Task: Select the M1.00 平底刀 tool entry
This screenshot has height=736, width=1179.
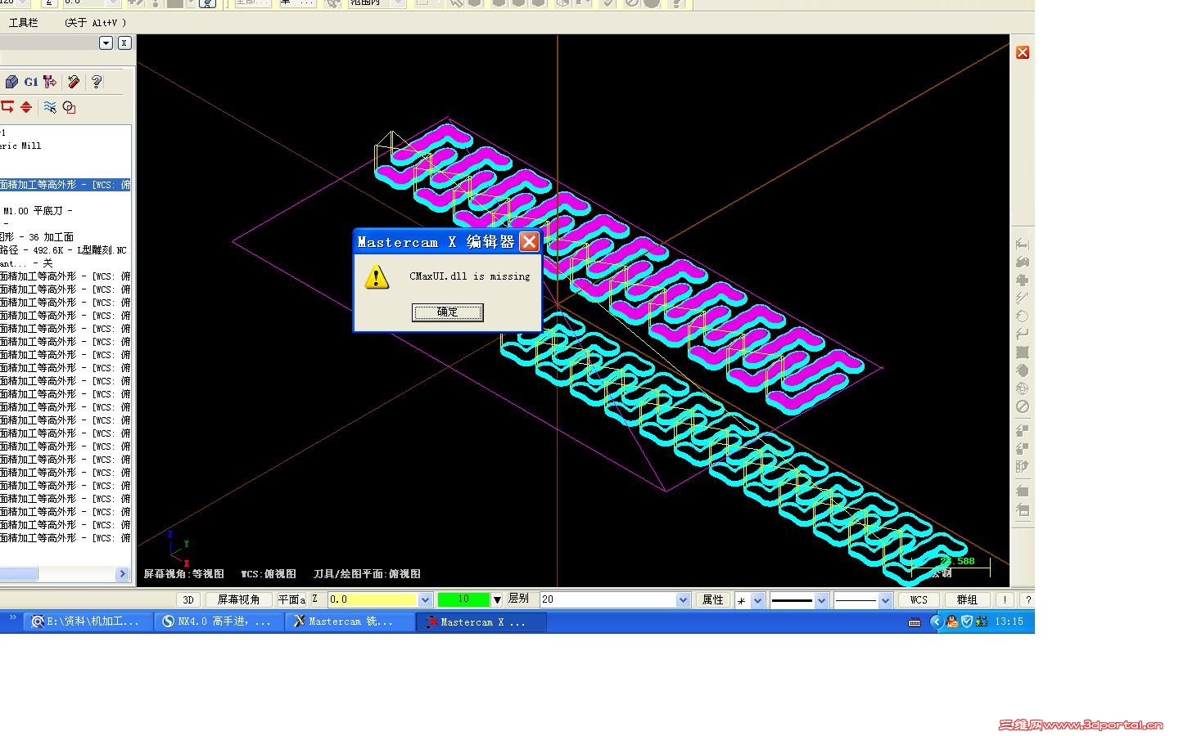Action: [x=38, y=211]
